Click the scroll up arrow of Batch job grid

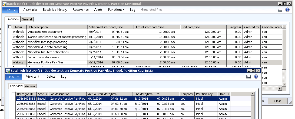pyautogui.click(x=284, y=27)
